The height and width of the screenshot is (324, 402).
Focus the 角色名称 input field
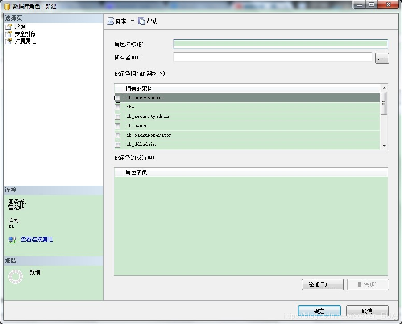281,44
